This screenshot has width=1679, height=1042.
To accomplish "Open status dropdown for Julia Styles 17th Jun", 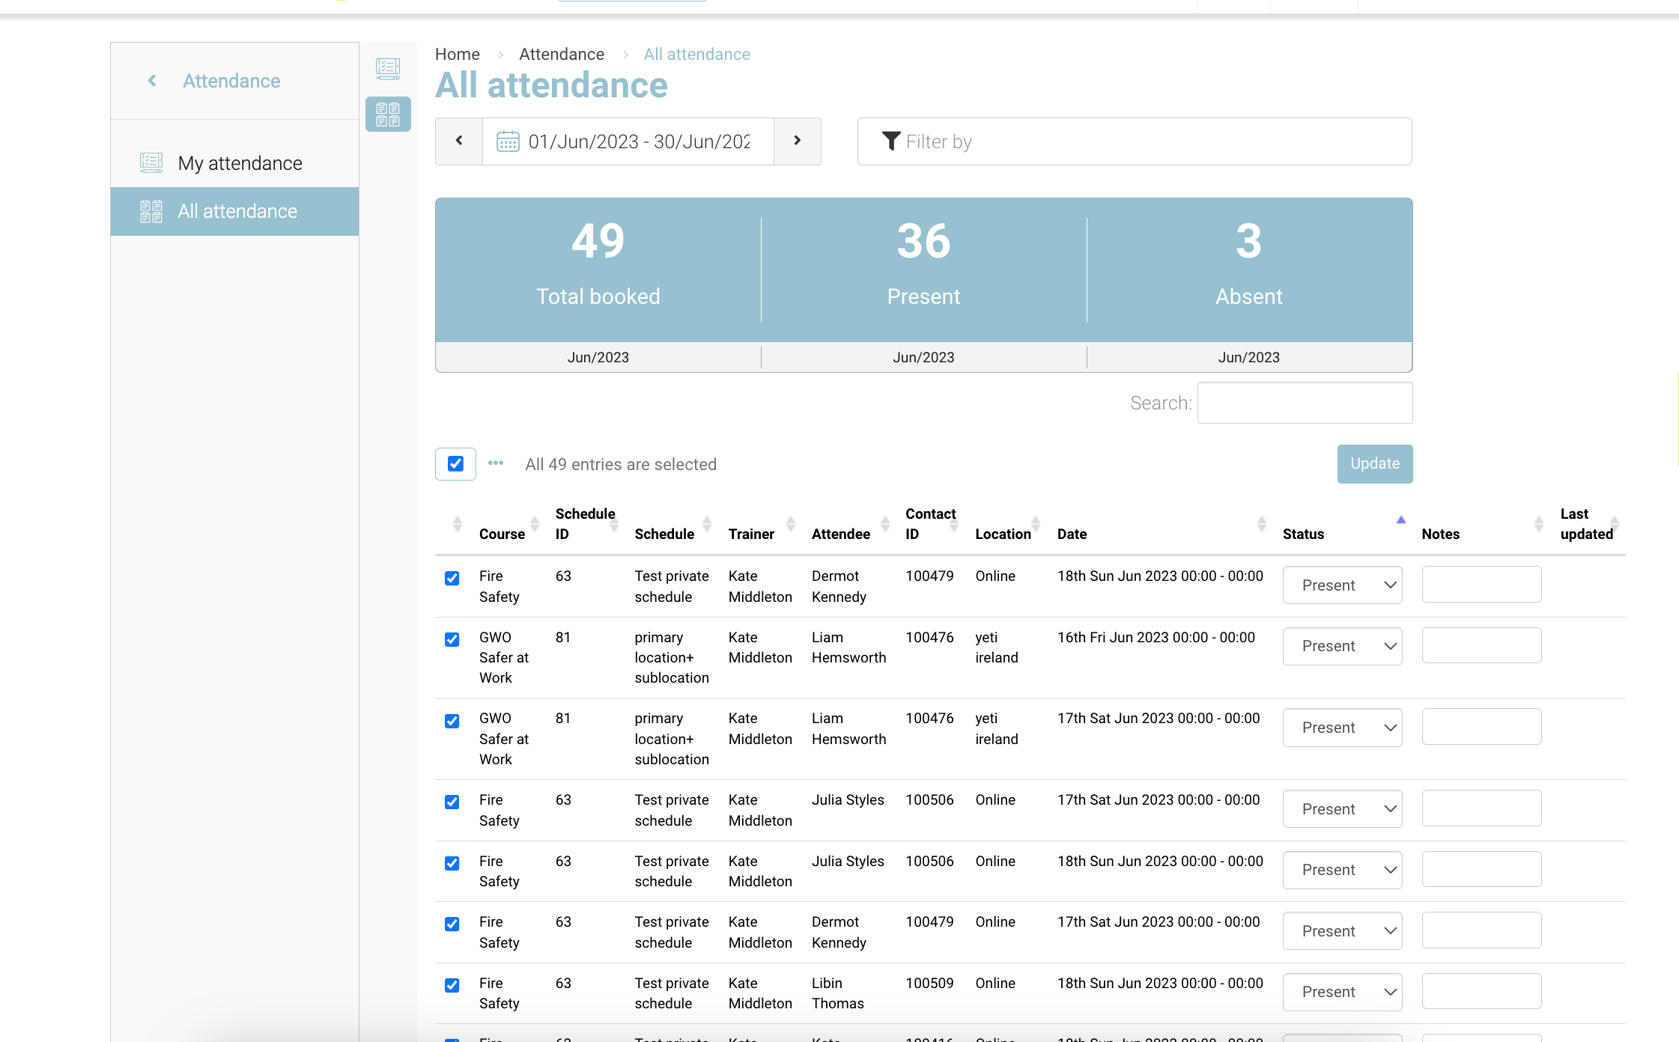I will [x=1341, y=809].
